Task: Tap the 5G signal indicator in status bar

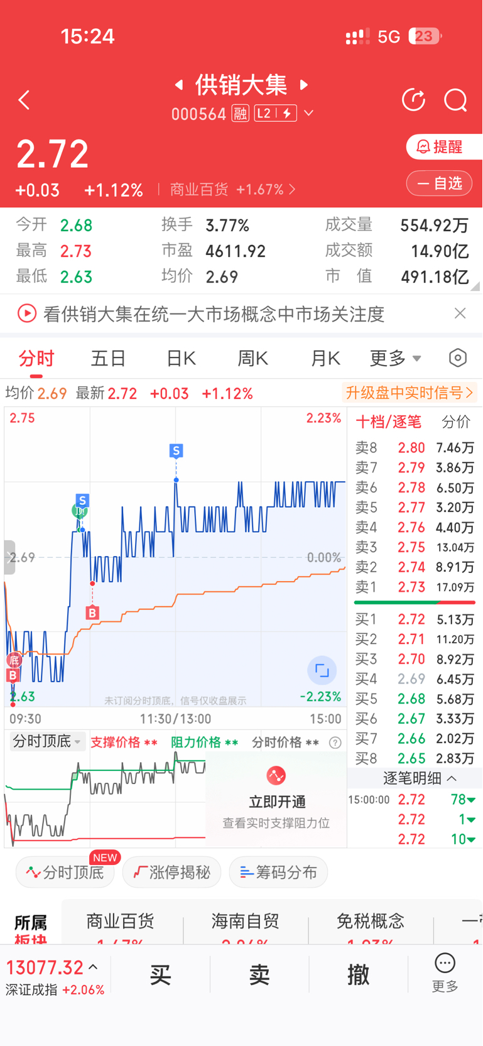Action: (x=389, y=36)
